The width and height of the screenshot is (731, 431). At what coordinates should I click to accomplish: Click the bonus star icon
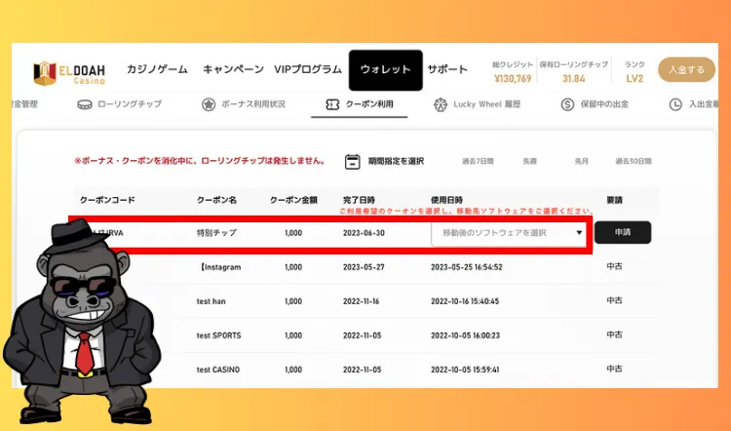209,104
